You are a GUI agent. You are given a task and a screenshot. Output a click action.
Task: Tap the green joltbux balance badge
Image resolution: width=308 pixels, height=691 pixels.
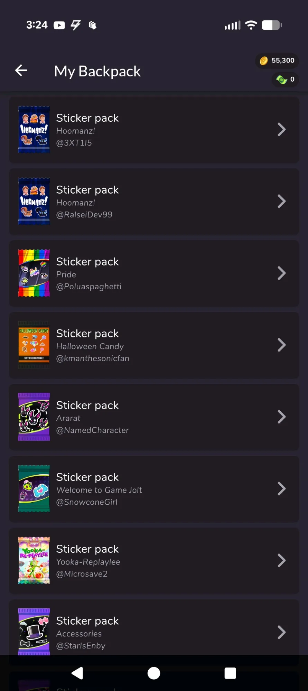coord(285,80)
